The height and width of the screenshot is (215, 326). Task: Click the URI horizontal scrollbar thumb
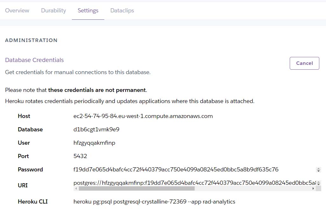tap(137, 189)
